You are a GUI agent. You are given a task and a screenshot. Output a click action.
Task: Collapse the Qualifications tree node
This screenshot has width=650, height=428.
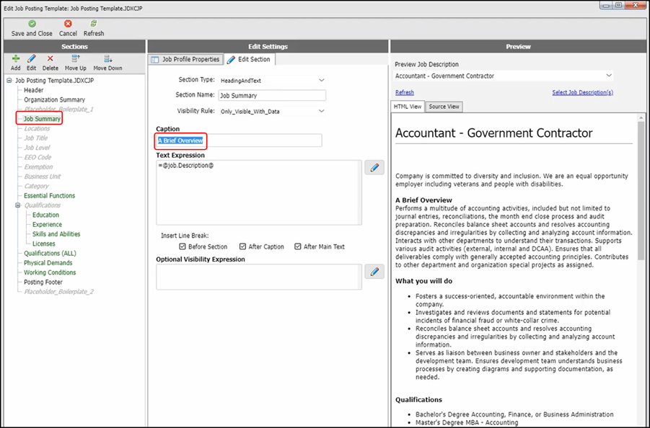point(17,205)
